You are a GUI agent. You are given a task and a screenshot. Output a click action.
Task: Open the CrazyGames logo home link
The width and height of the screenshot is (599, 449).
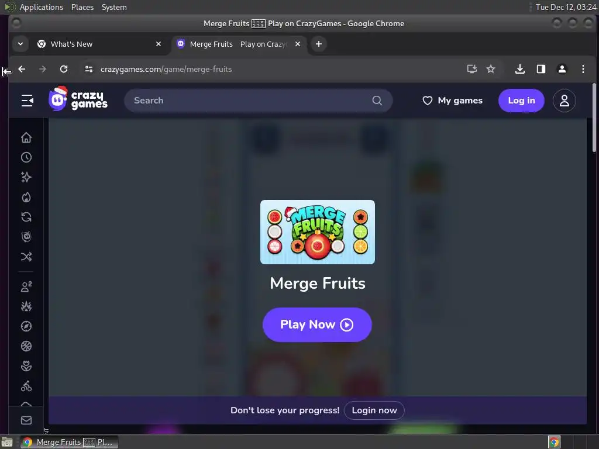point(78,99)
